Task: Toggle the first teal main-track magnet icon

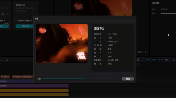Action: (x=147, y=60)
